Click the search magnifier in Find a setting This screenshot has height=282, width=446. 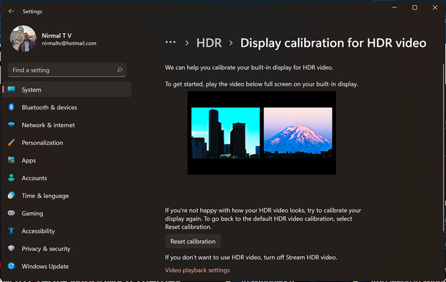click(119, 70)
